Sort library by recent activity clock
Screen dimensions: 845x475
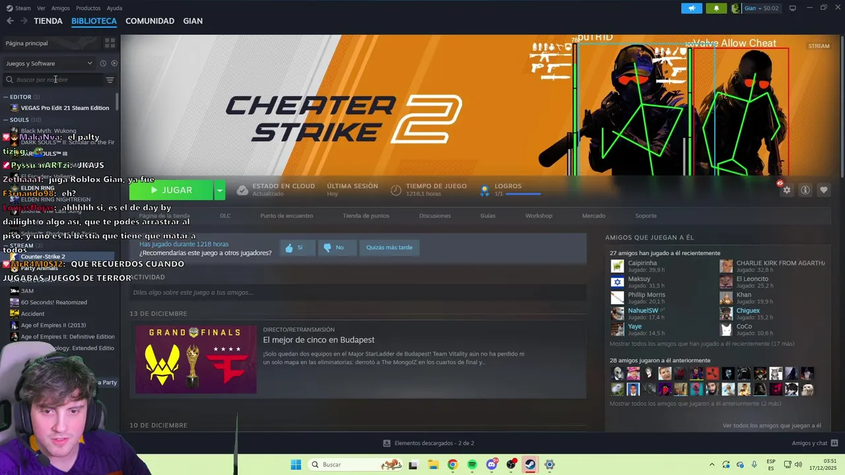pyautogui.click(x=103, y=63)
